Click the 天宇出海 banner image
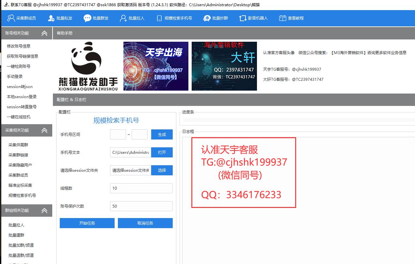Viewport: 415px width, 264px height. pos(156,66)
